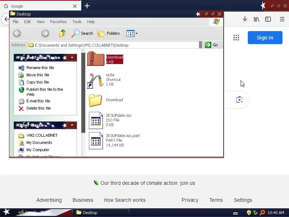
Task: Click Delete this file
Action: (39, 108)
